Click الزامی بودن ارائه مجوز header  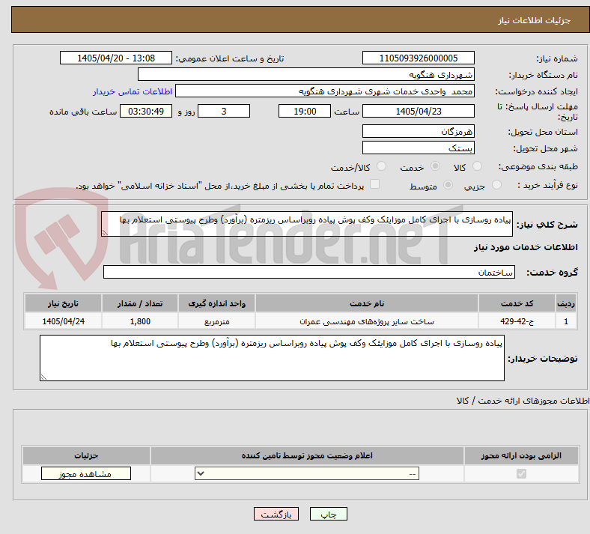click(x=521, y=455)
